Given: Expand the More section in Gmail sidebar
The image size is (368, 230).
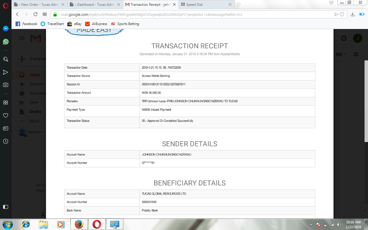Looking at the screenshot, I should (x=34, y=121).
